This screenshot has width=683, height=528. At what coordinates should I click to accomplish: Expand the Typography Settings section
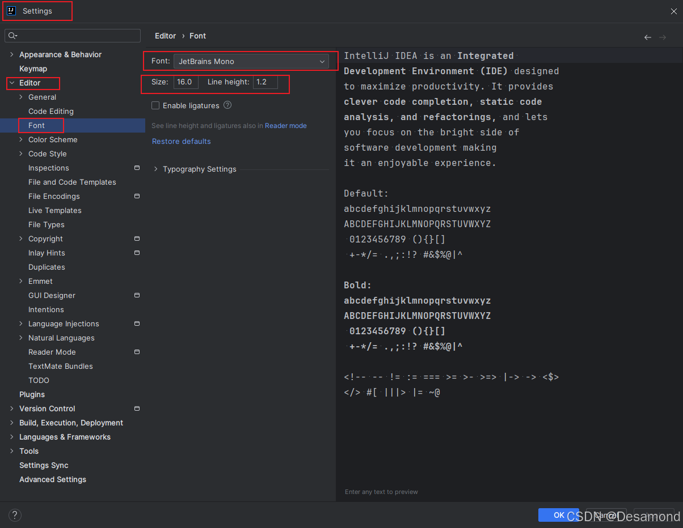(x=156, y=169)
